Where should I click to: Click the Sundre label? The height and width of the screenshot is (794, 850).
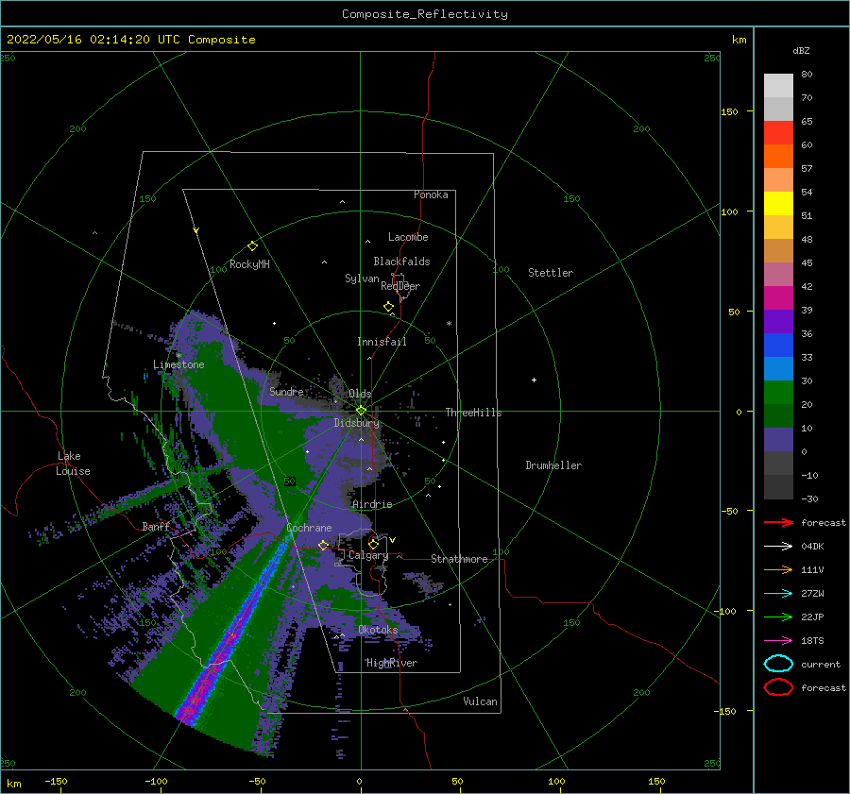pos(286,391)
